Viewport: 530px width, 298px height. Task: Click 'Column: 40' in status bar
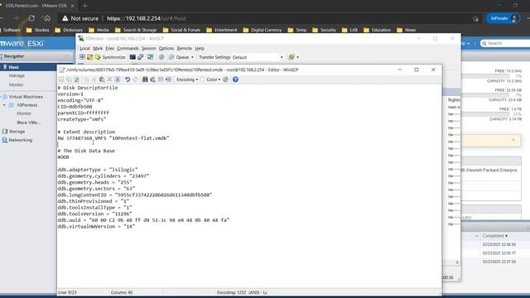122,292
